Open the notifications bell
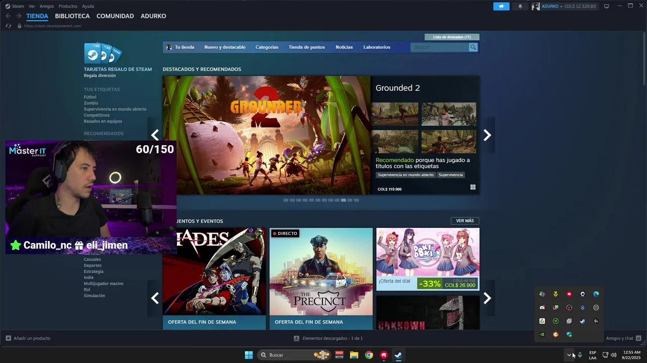The height and width of the screenshot is (363, 647). coord(520,6)
